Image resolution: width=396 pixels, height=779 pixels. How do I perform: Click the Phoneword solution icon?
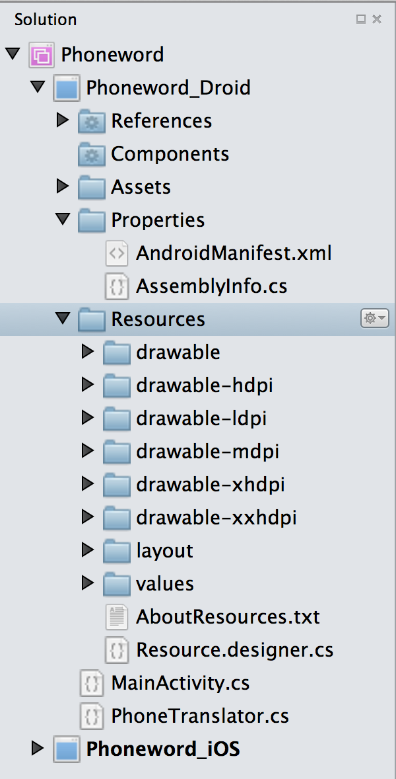pyautogui.click(x=41, y=55)
